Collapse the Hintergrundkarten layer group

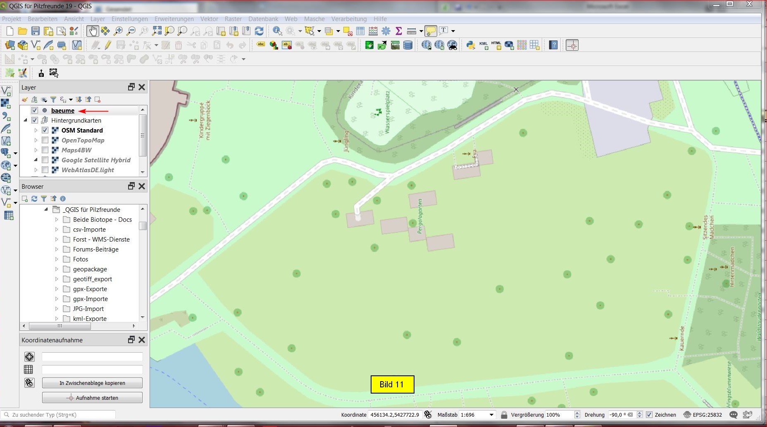(26, 120)
